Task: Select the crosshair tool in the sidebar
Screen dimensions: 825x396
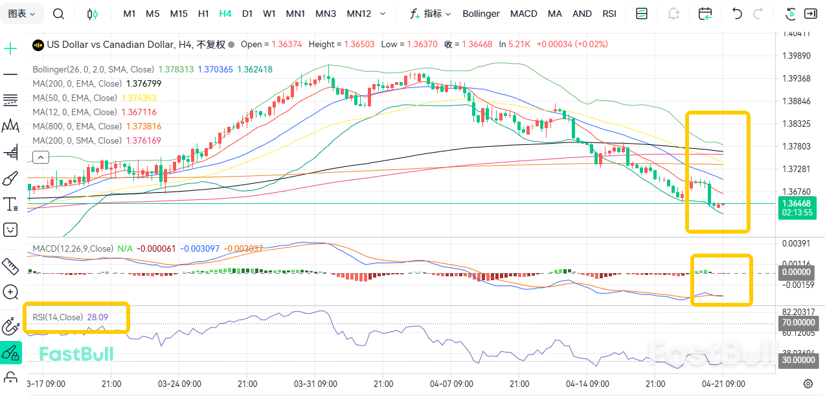Action: pyautogui.click(x=10, y=47)
